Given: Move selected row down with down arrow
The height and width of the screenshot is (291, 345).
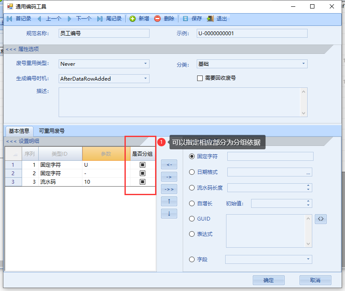Looking at the screenshot, I should click(x=169, y=213).
